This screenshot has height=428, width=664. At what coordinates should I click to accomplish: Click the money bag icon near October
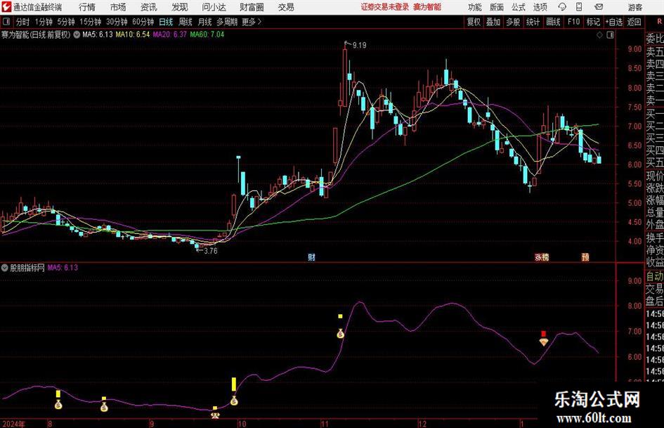point(234,400)
